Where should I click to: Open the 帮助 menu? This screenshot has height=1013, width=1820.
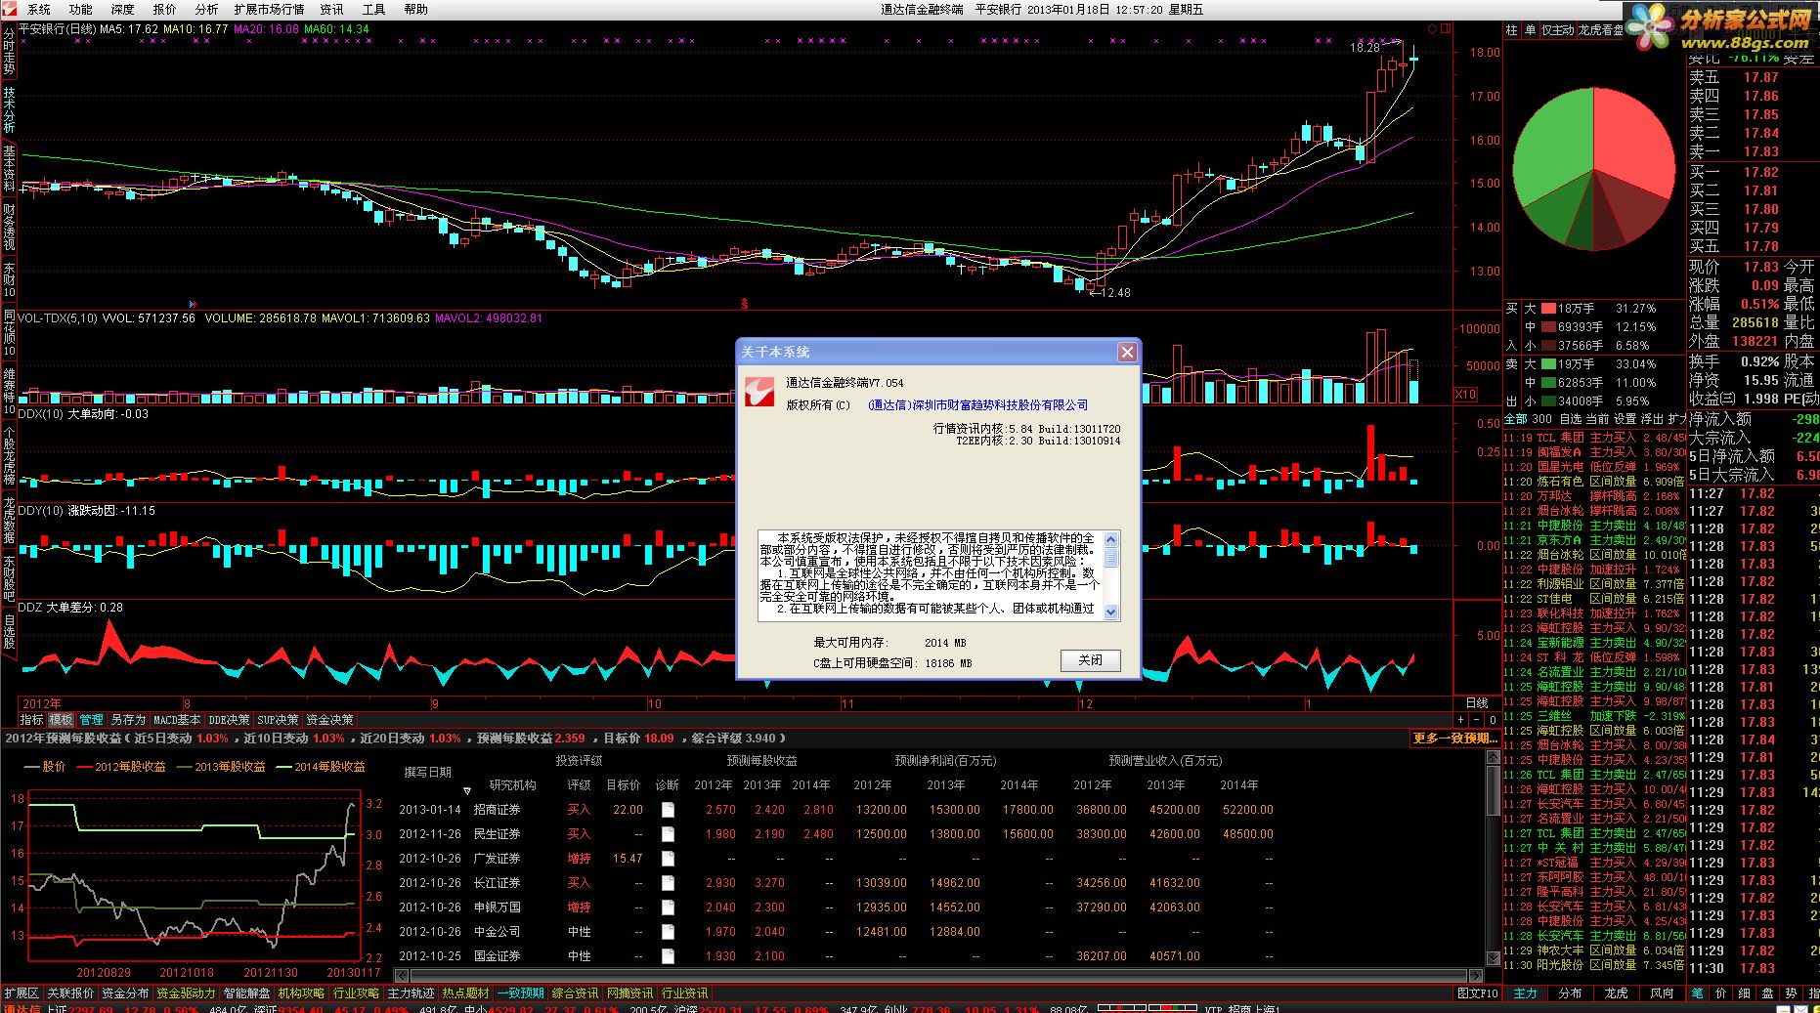tap(416, 9)
